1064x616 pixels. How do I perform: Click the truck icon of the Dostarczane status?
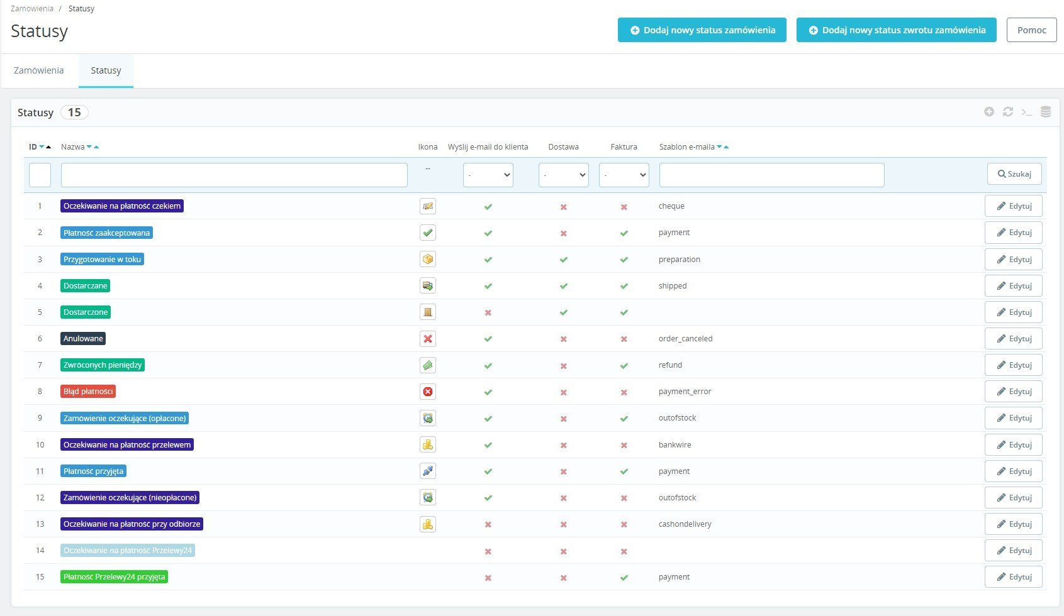tap(428, 286)
